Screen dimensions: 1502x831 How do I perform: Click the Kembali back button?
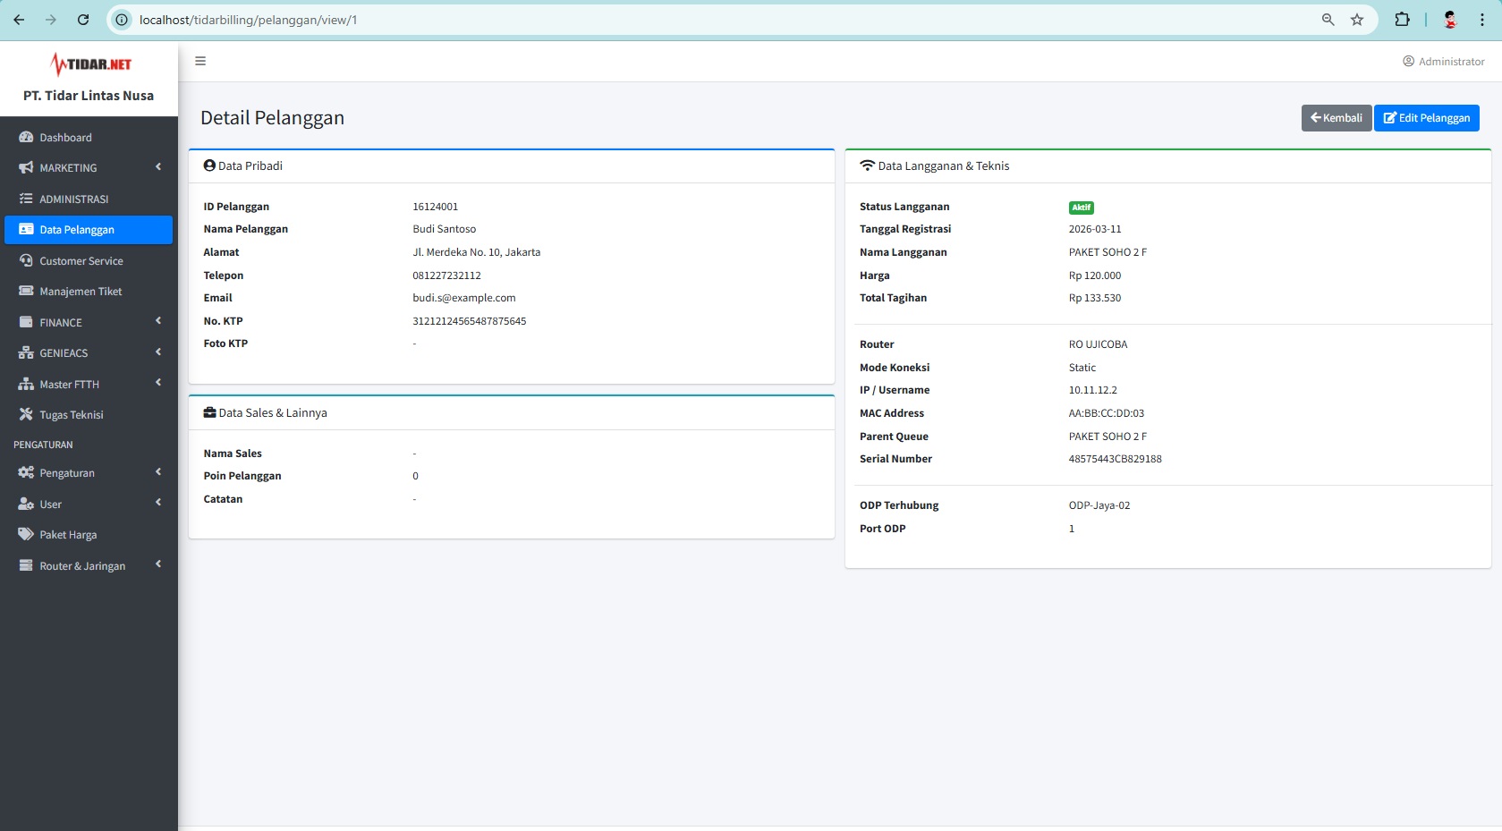[1337, 118]
